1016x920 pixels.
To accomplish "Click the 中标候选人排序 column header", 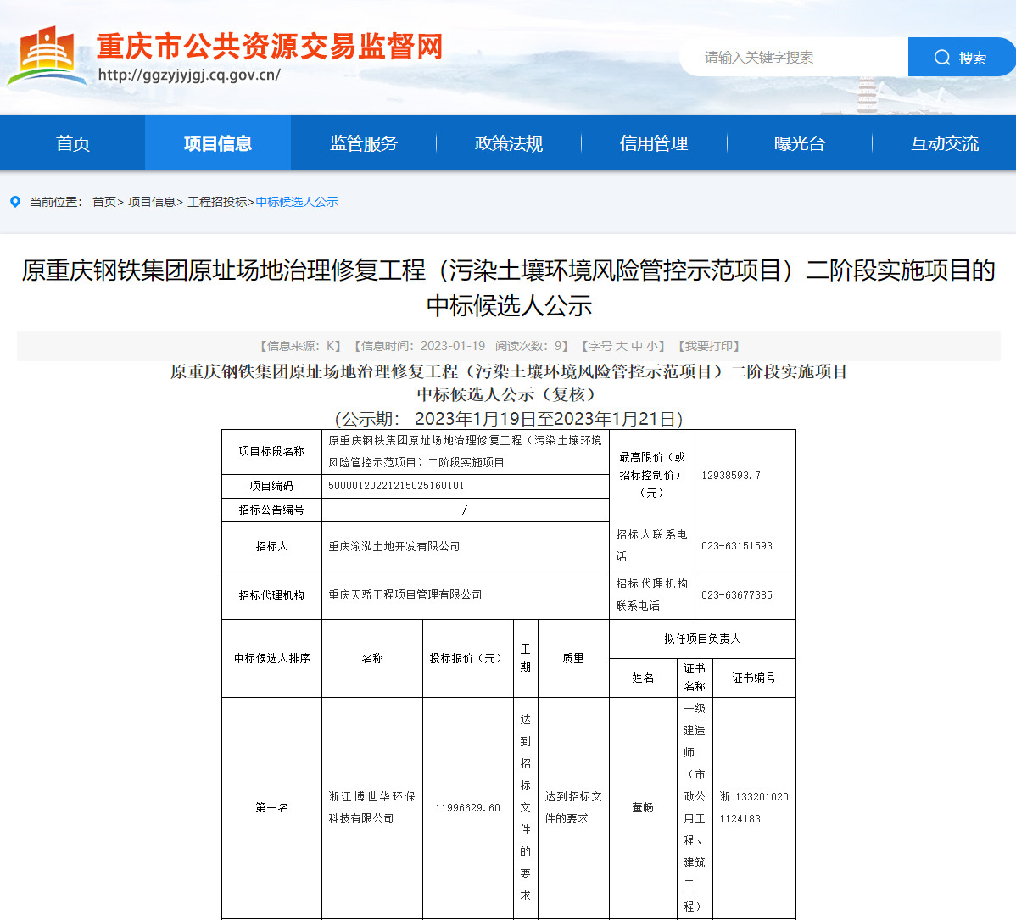I will tap(272, 659).
